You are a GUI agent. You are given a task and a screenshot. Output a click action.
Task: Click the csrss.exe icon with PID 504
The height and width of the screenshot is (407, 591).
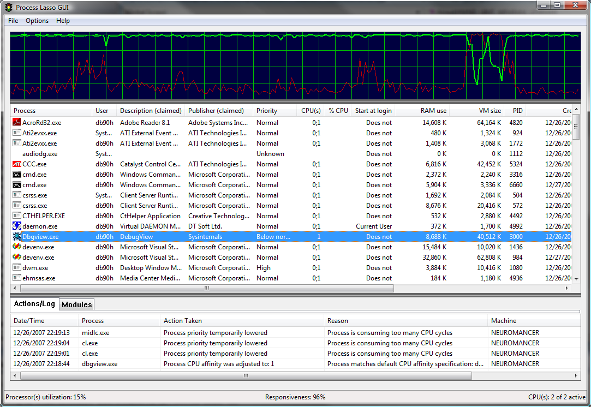(16, 195)
